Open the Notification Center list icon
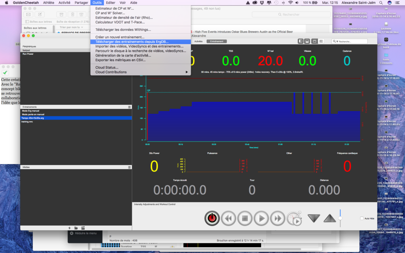405x253 pixels. click(397, 2)
